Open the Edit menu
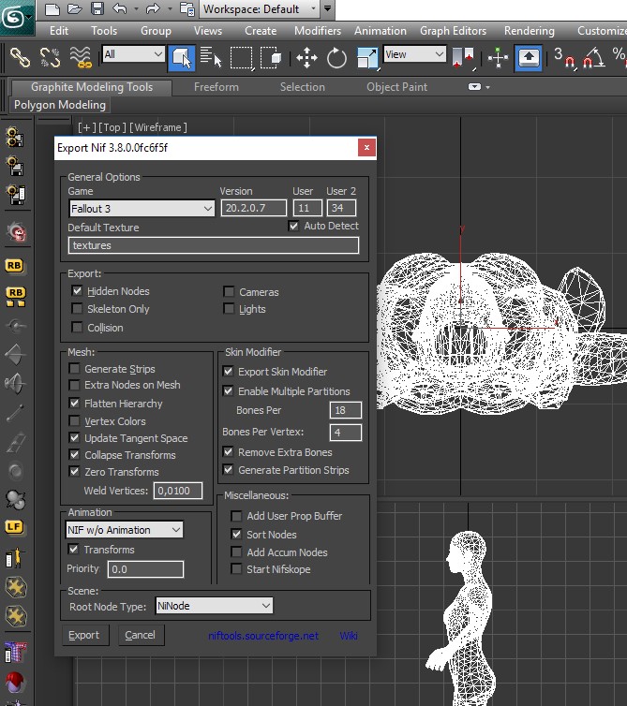 [59, 31]
